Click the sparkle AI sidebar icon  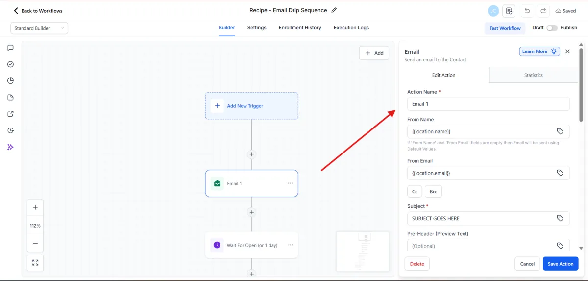click(x=11, y=147)
